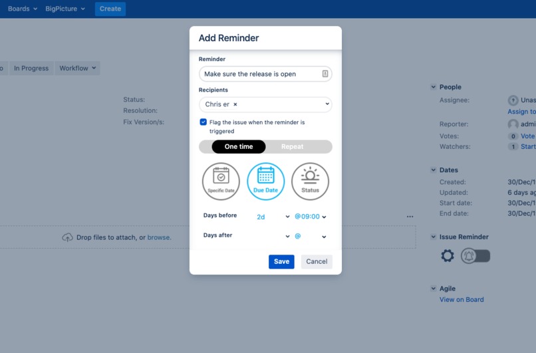
Task: Click the Create button
Action: click(x=110, y=9)
